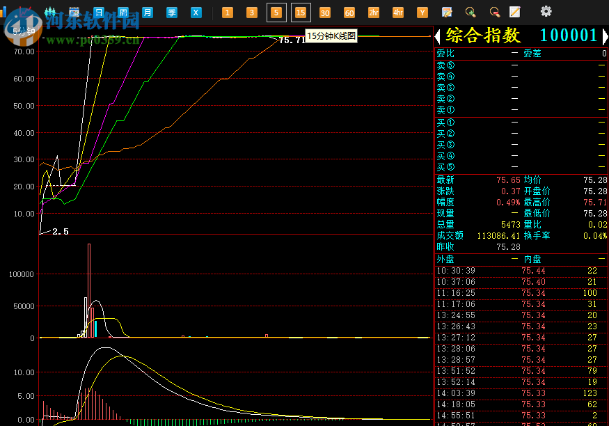Toggle the 15-minute K-line period
The height and width of the screenshot is (426, 609).
pyautogui.click(x=301, y=12)
